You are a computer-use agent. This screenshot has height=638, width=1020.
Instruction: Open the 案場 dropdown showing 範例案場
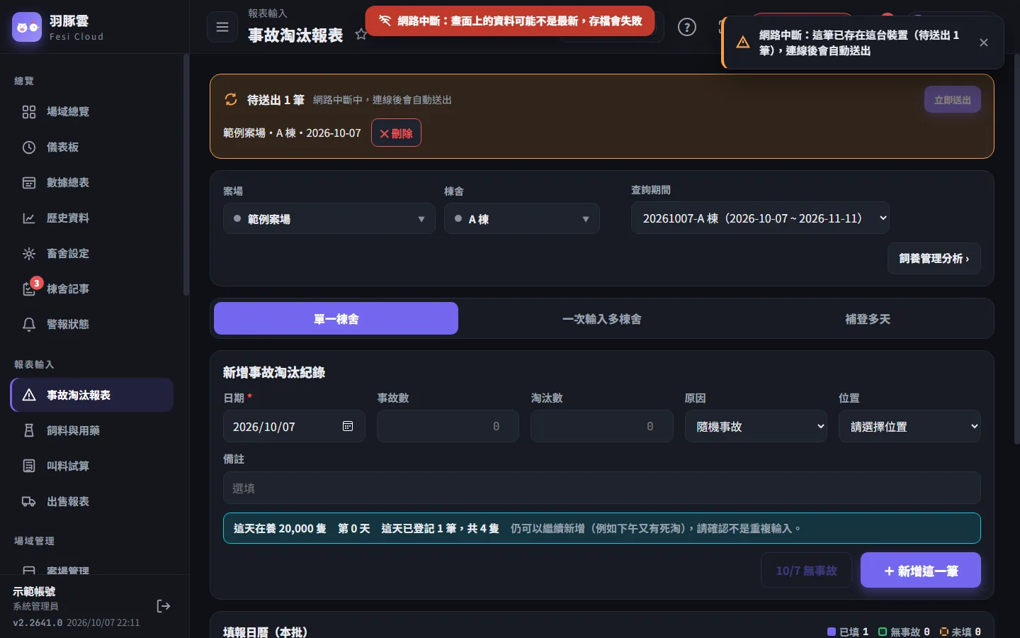pyautogui.click(x=329, y=219)
